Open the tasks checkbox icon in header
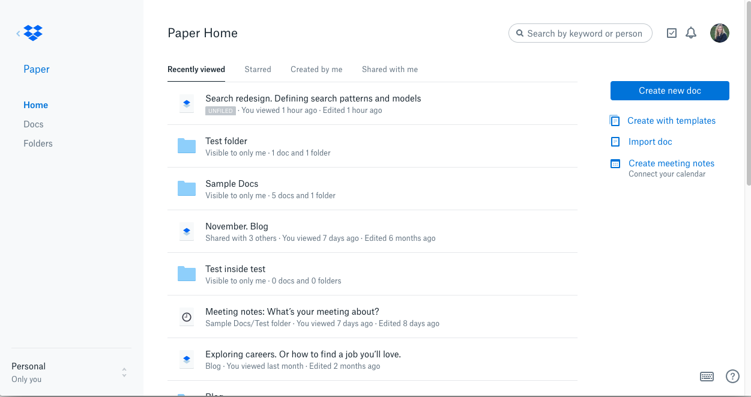The image size is (751, 397). tap(672, 33)
